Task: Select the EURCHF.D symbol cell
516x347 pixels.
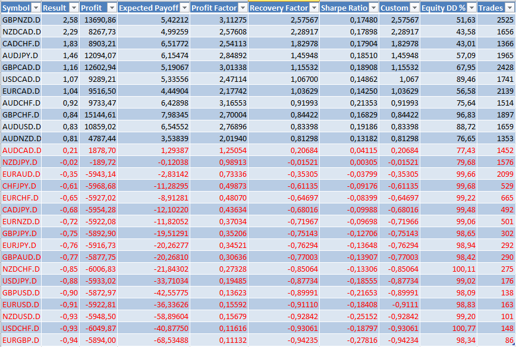Action: tap(21, 198)
